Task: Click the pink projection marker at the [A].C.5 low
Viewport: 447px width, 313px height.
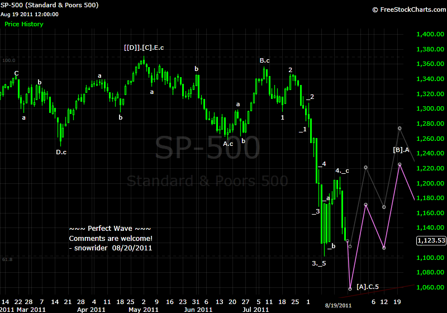Action: tap(350, 289)
